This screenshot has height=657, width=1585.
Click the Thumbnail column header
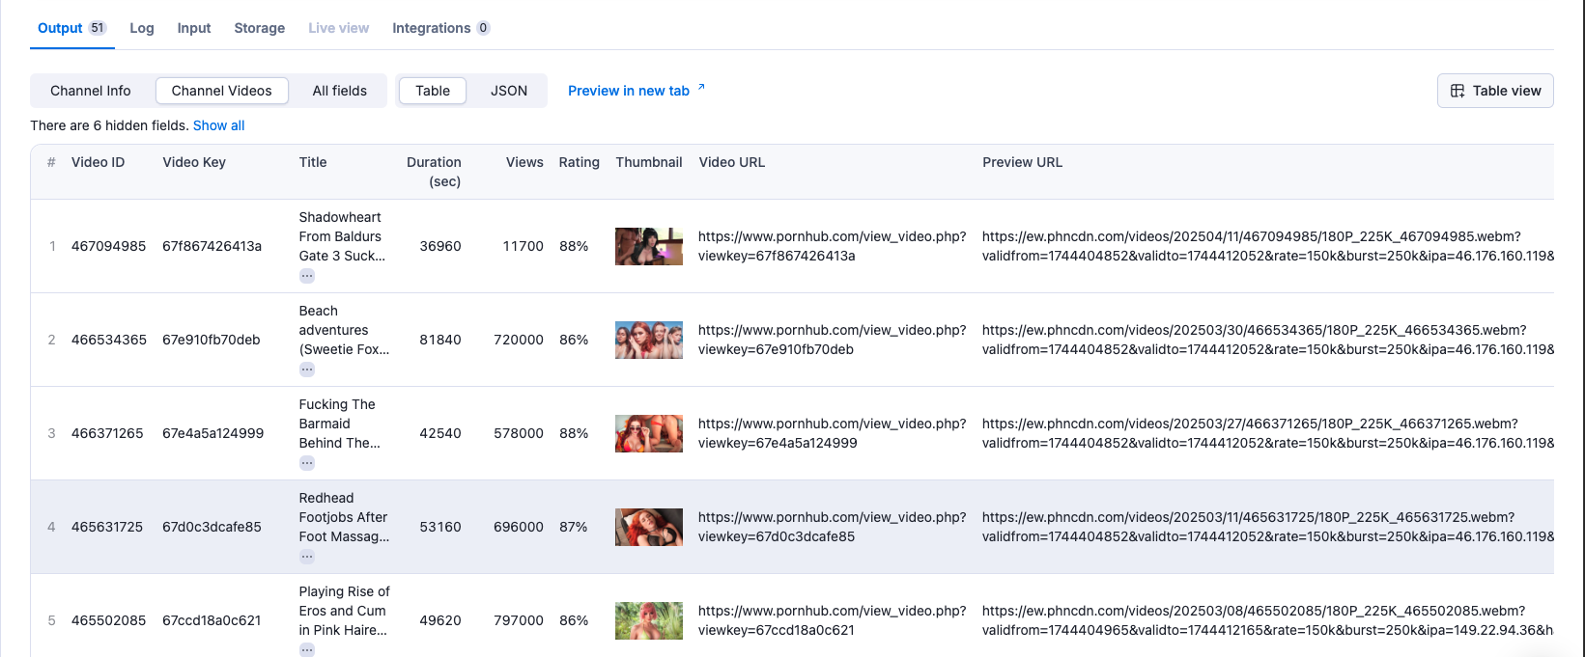[x=649, y=162]
